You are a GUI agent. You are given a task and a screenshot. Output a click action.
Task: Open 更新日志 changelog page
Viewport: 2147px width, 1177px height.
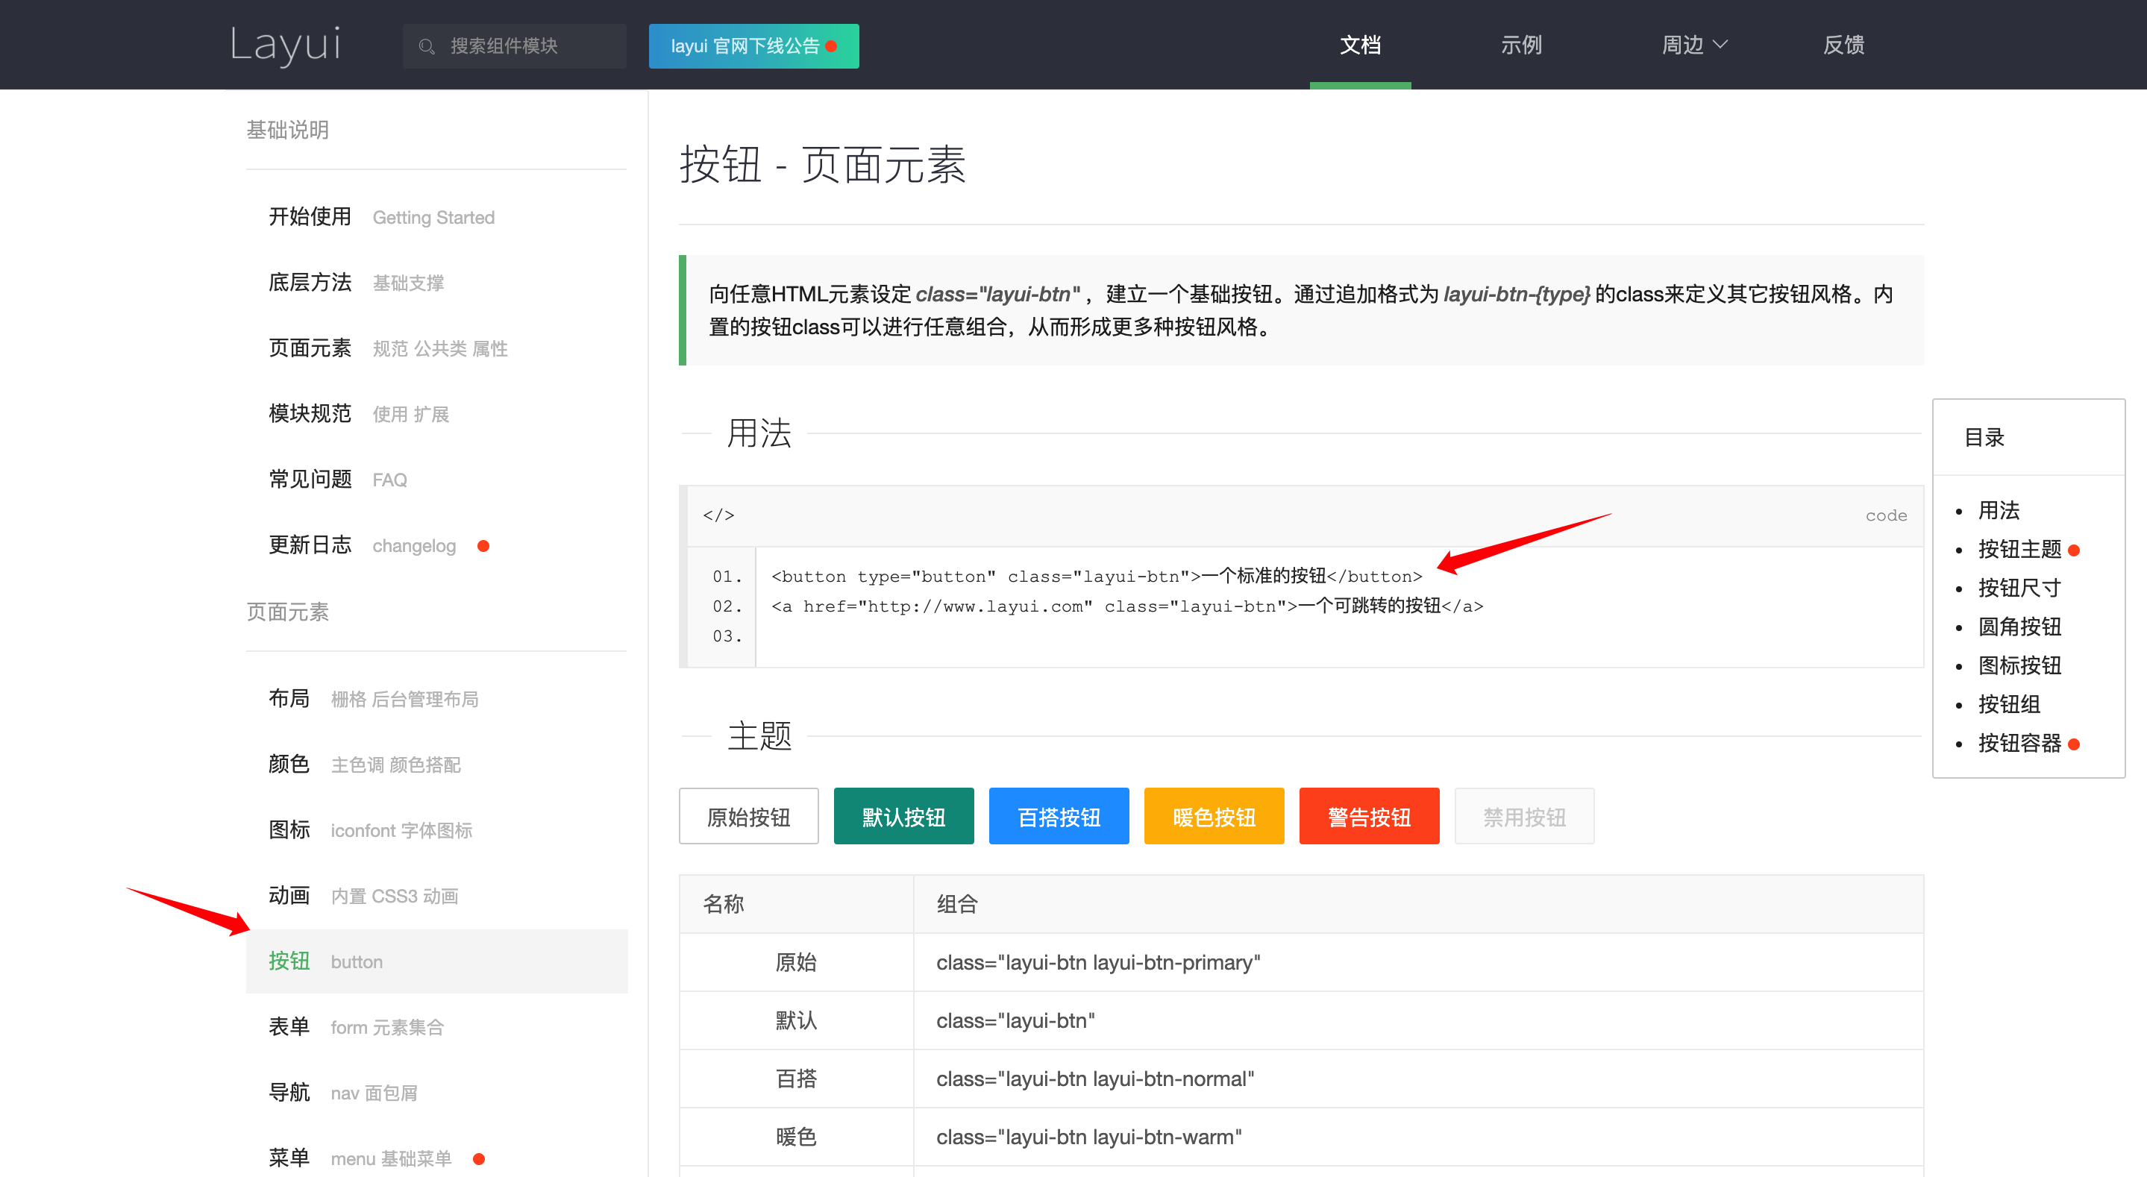pos(436,545)
